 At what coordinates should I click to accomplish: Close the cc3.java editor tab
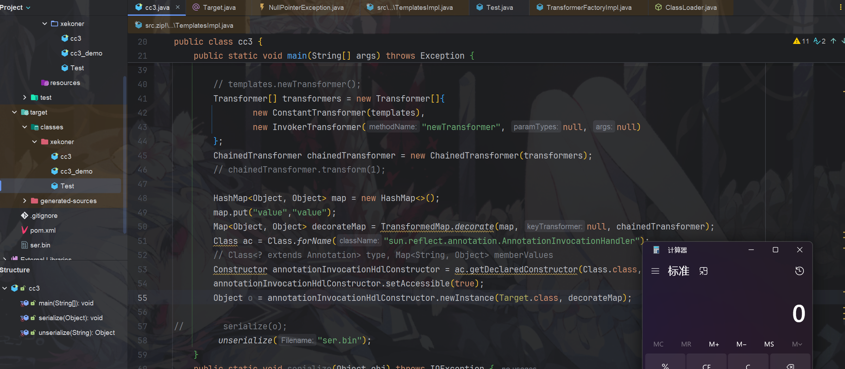[x=178, y=7]
